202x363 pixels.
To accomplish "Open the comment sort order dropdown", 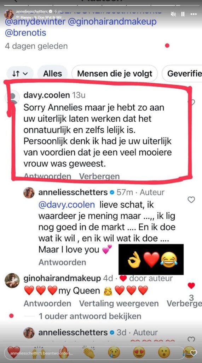I will pyautogui.click(x=20, y=74).
